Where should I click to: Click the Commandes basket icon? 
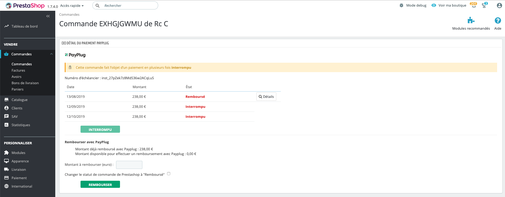[6, 54]
